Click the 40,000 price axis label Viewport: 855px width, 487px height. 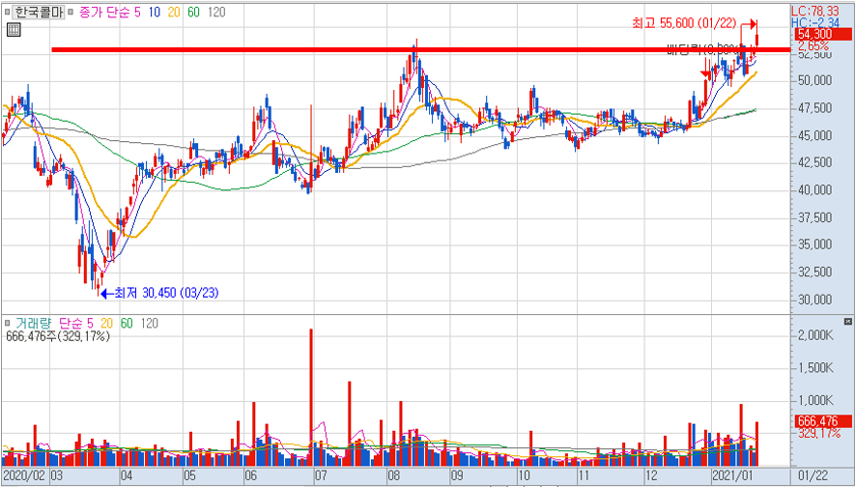click(816, 190)
